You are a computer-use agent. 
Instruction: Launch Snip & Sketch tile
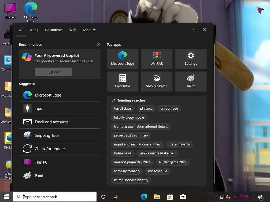pos(157,82)
